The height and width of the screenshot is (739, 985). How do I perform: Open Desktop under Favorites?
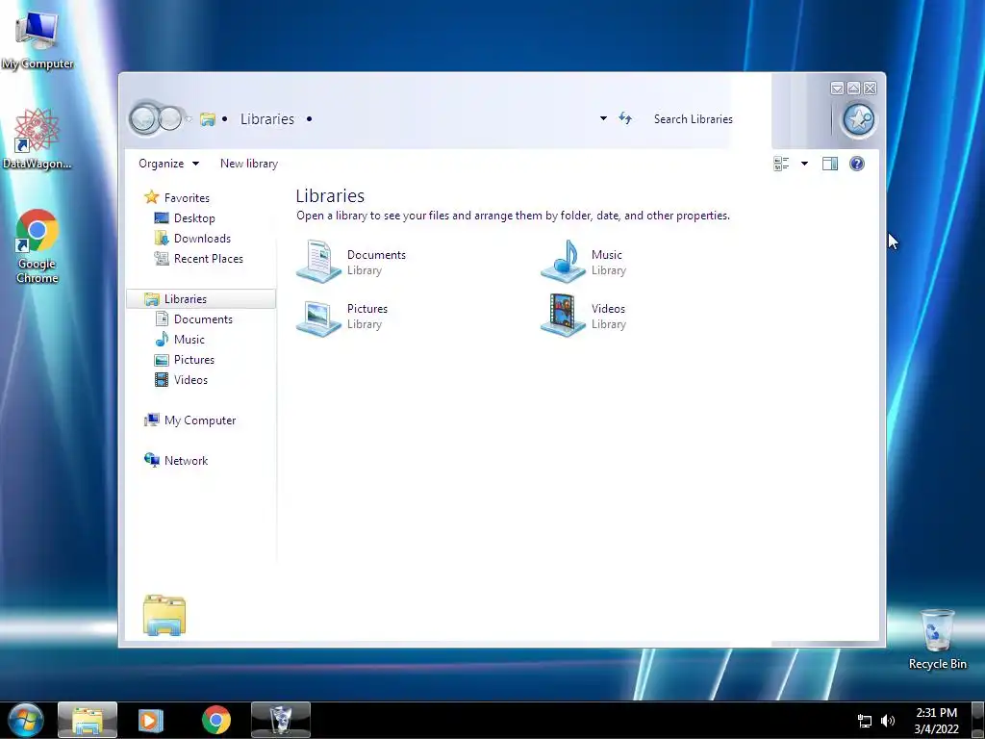(x=194, y=218)
